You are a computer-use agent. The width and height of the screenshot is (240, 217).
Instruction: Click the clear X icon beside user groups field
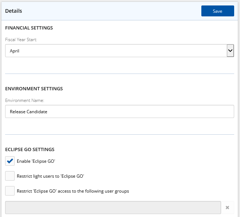pyautogui.click(x=227, y=208)
